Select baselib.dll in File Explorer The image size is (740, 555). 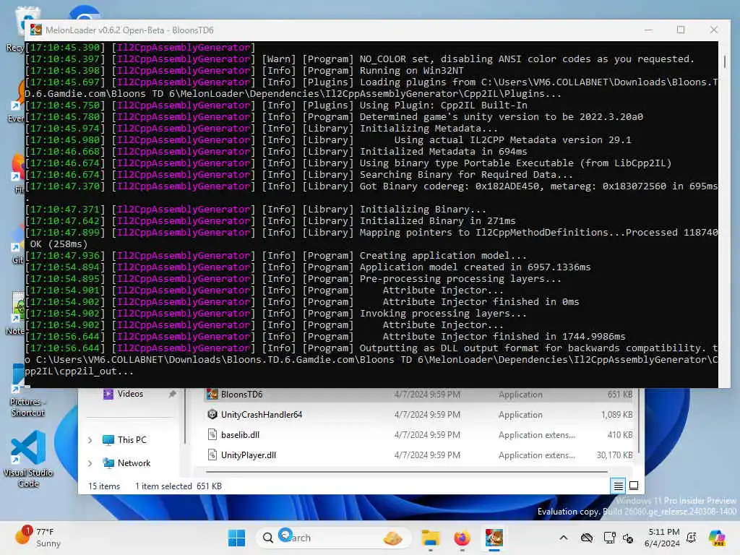[x=420, y=434]
